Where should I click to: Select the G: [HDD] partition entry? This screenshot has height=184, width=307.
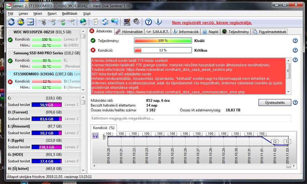[43, 158]
